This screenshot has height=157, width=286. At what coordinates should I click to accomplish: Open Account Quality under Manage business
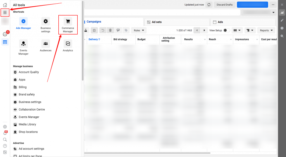[28, 72]
